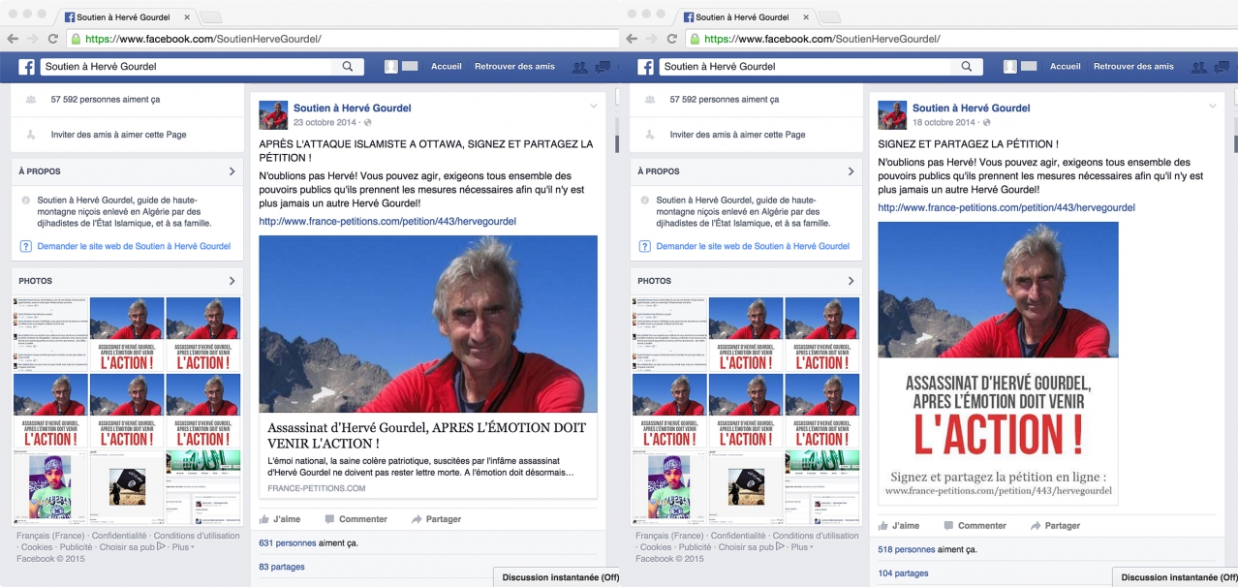Open the petition URL link in the 18 octobre post

(1006, 207)
